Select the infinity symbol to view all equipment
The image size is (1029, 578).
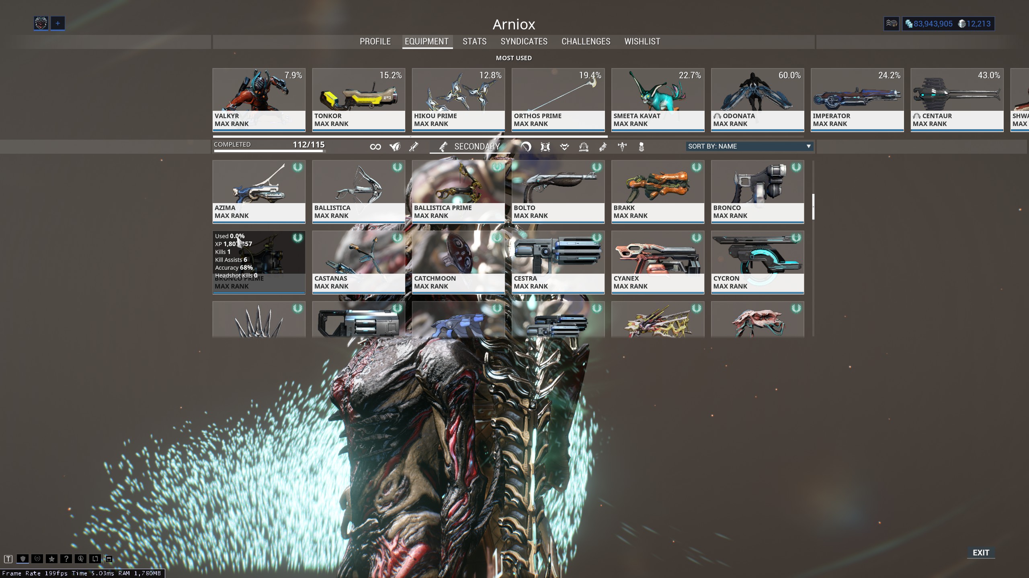click(x=375, y=147)
